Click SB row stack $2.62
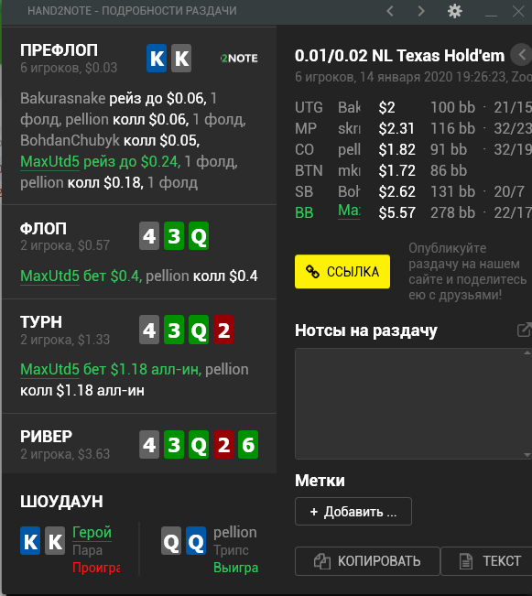This screenshot has height=596, width=532. [397, 191]
